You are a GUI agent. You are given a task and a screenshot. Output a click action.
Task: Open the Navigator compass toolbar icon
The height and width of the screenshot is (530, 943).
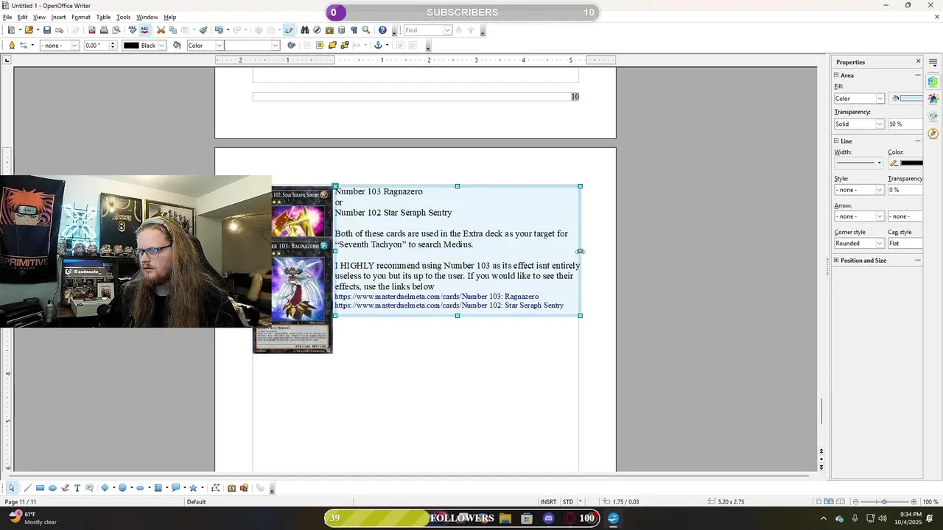pos(317,30)
